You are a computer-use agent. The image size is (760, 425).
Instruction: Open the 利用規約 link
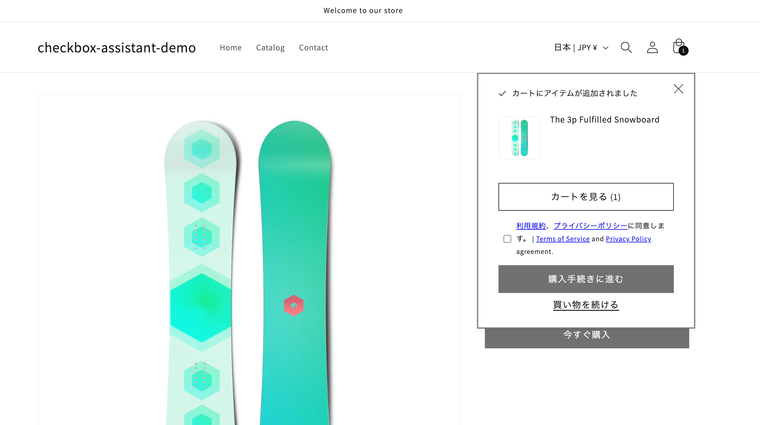(531, 226)
